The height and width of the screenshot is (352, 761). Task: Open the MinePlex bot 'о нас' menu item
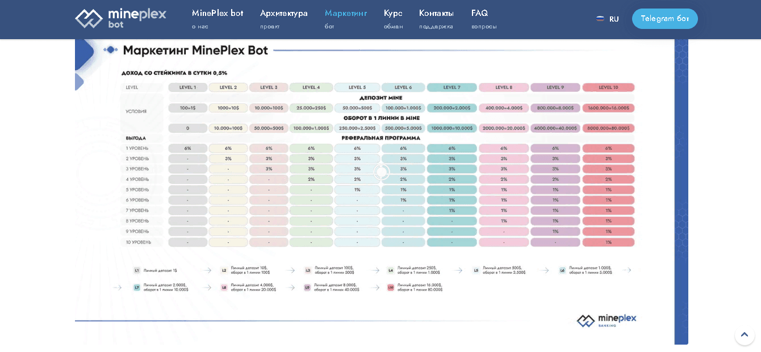point(218,19)
